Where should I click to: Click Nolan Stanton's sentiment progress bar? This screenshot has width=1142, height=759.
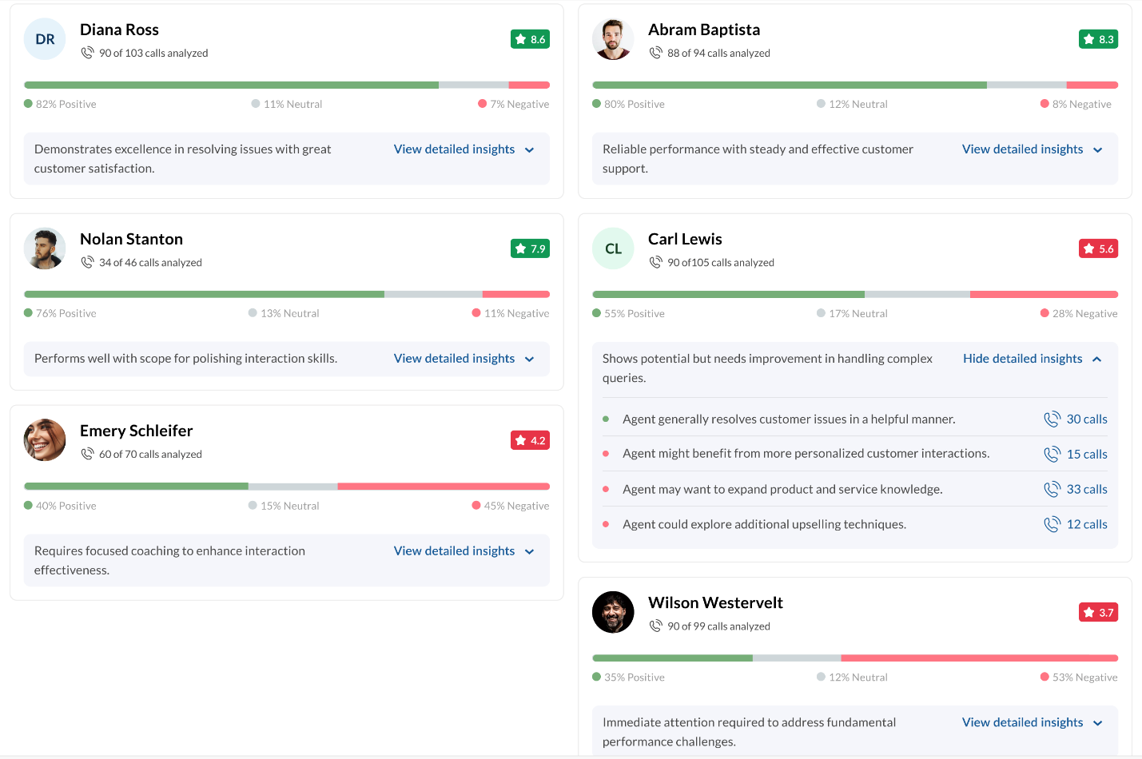286,294
